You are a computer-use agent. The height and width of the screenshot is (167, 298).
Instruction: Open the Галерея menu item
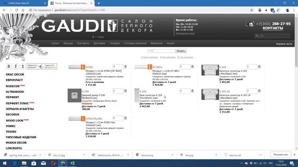coord(115,43)
